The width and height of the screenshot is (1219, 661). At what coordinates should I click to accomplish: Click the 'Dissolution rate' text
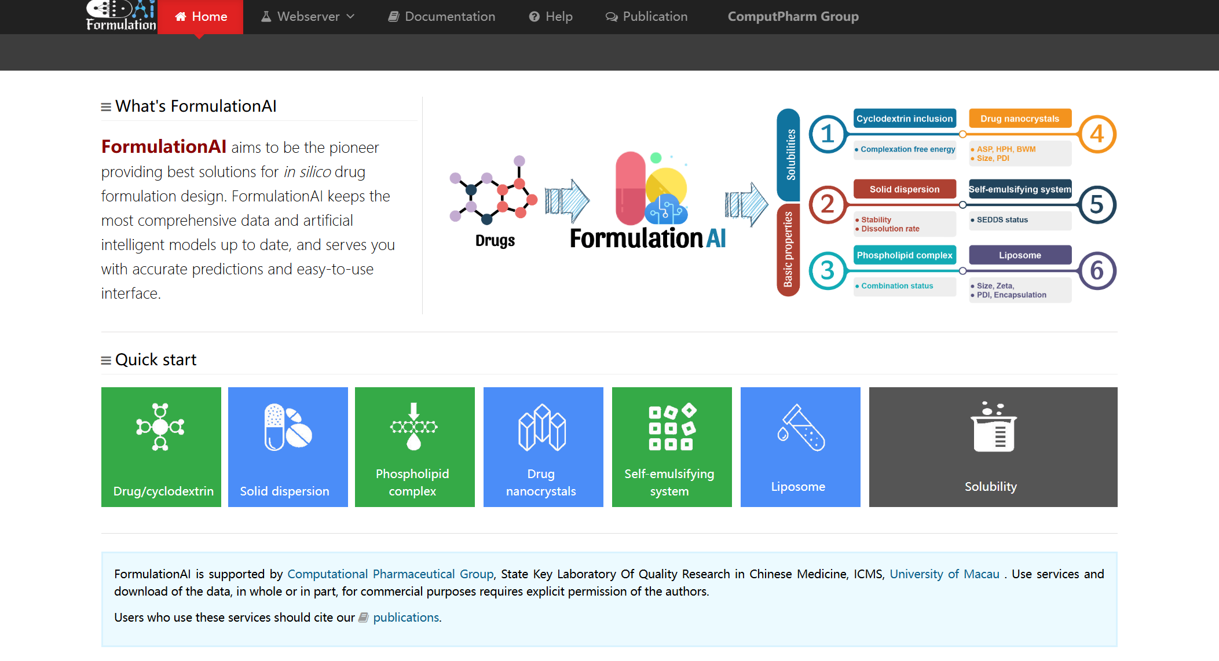point(890,229)
